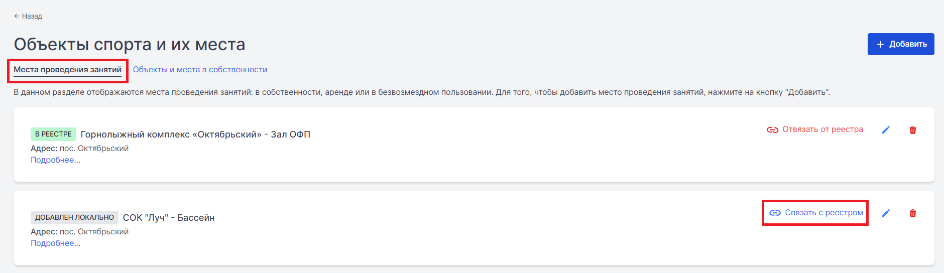
Task: Click the edit pencil for Горнолыжный комплекс
Action: (886, 130)
